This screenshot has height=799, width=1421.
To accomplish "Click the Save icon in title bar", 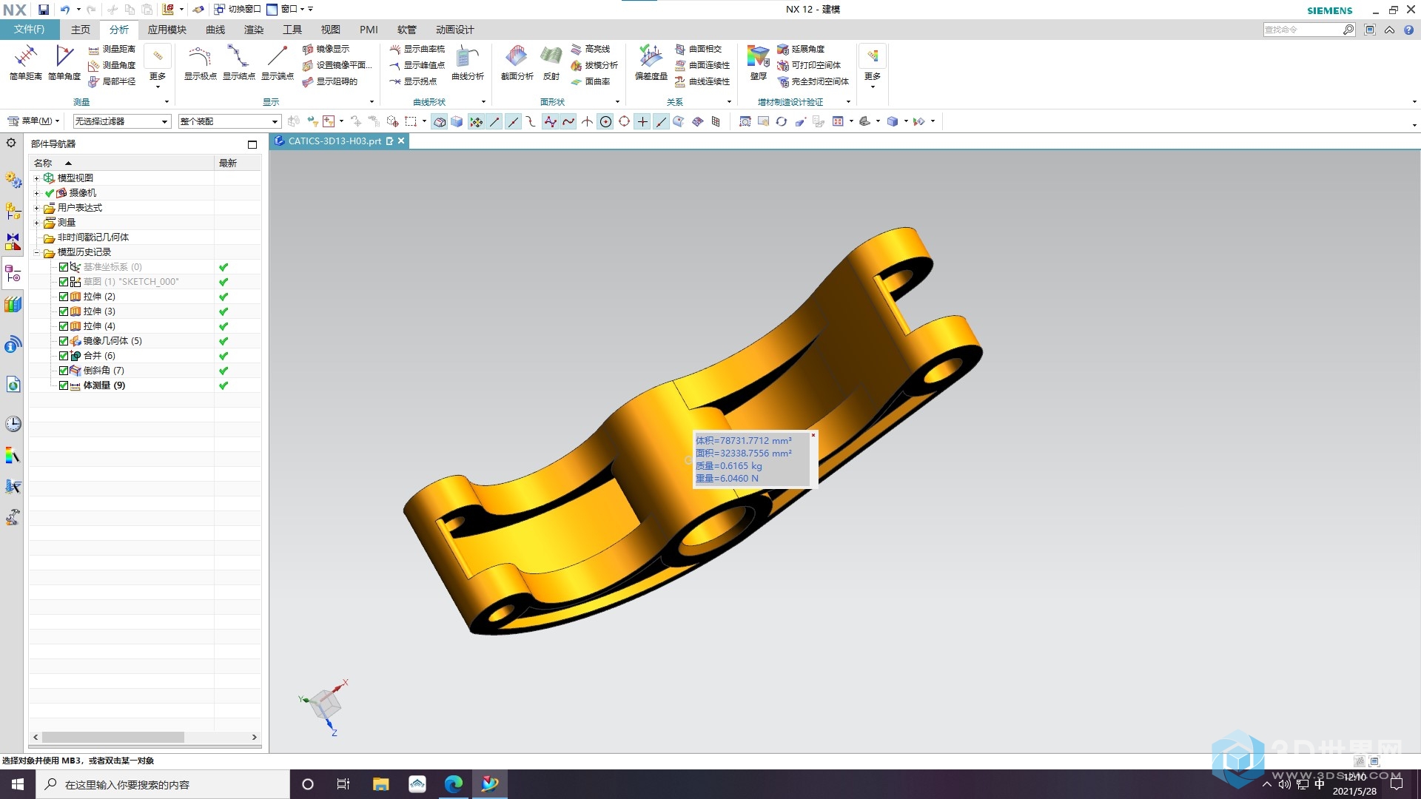I will [x=44, y=10].
